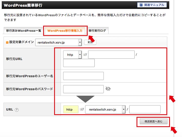182x137 pixels.
Task: Click the orange marker icon beside 設定対象ドメイン
Action: 7,42
